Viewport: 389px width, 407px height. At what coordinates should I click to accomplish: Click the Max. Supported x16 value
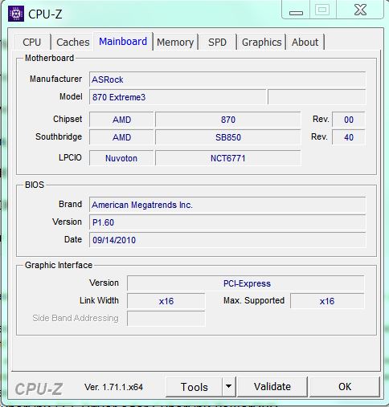[327, 301]
